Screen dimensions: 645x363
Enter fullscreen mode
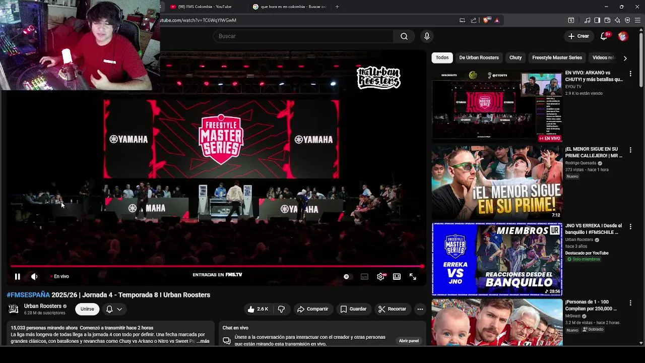413,276
